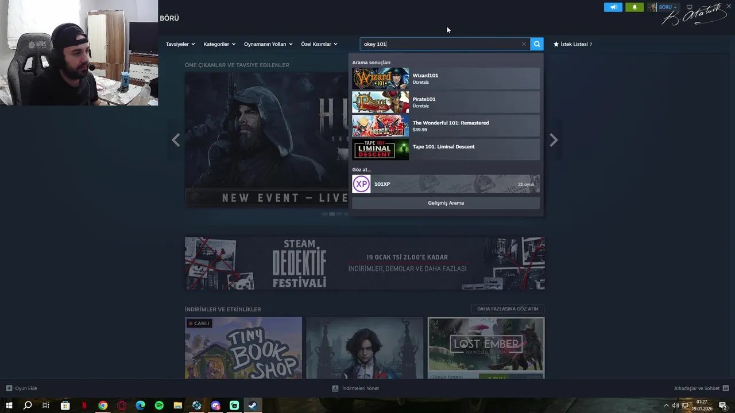
Task: Open Netflix from the taskbar
Action: [84, 406]
